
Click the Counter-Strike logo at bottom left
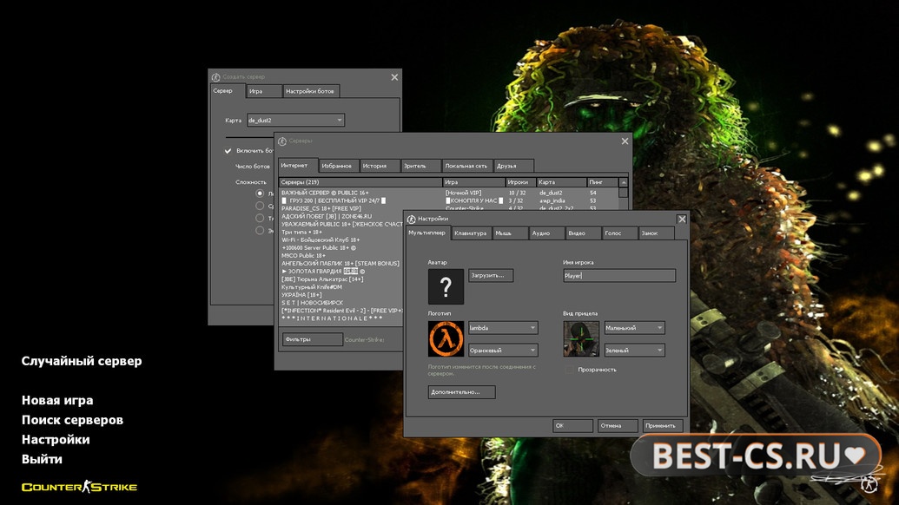[79, 487]
